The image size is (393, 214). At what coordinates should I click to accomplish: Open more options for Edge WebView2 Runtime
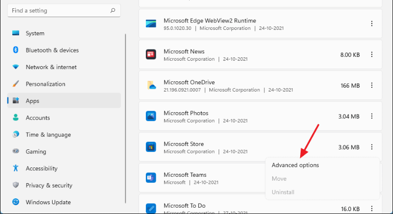[372, 24]
